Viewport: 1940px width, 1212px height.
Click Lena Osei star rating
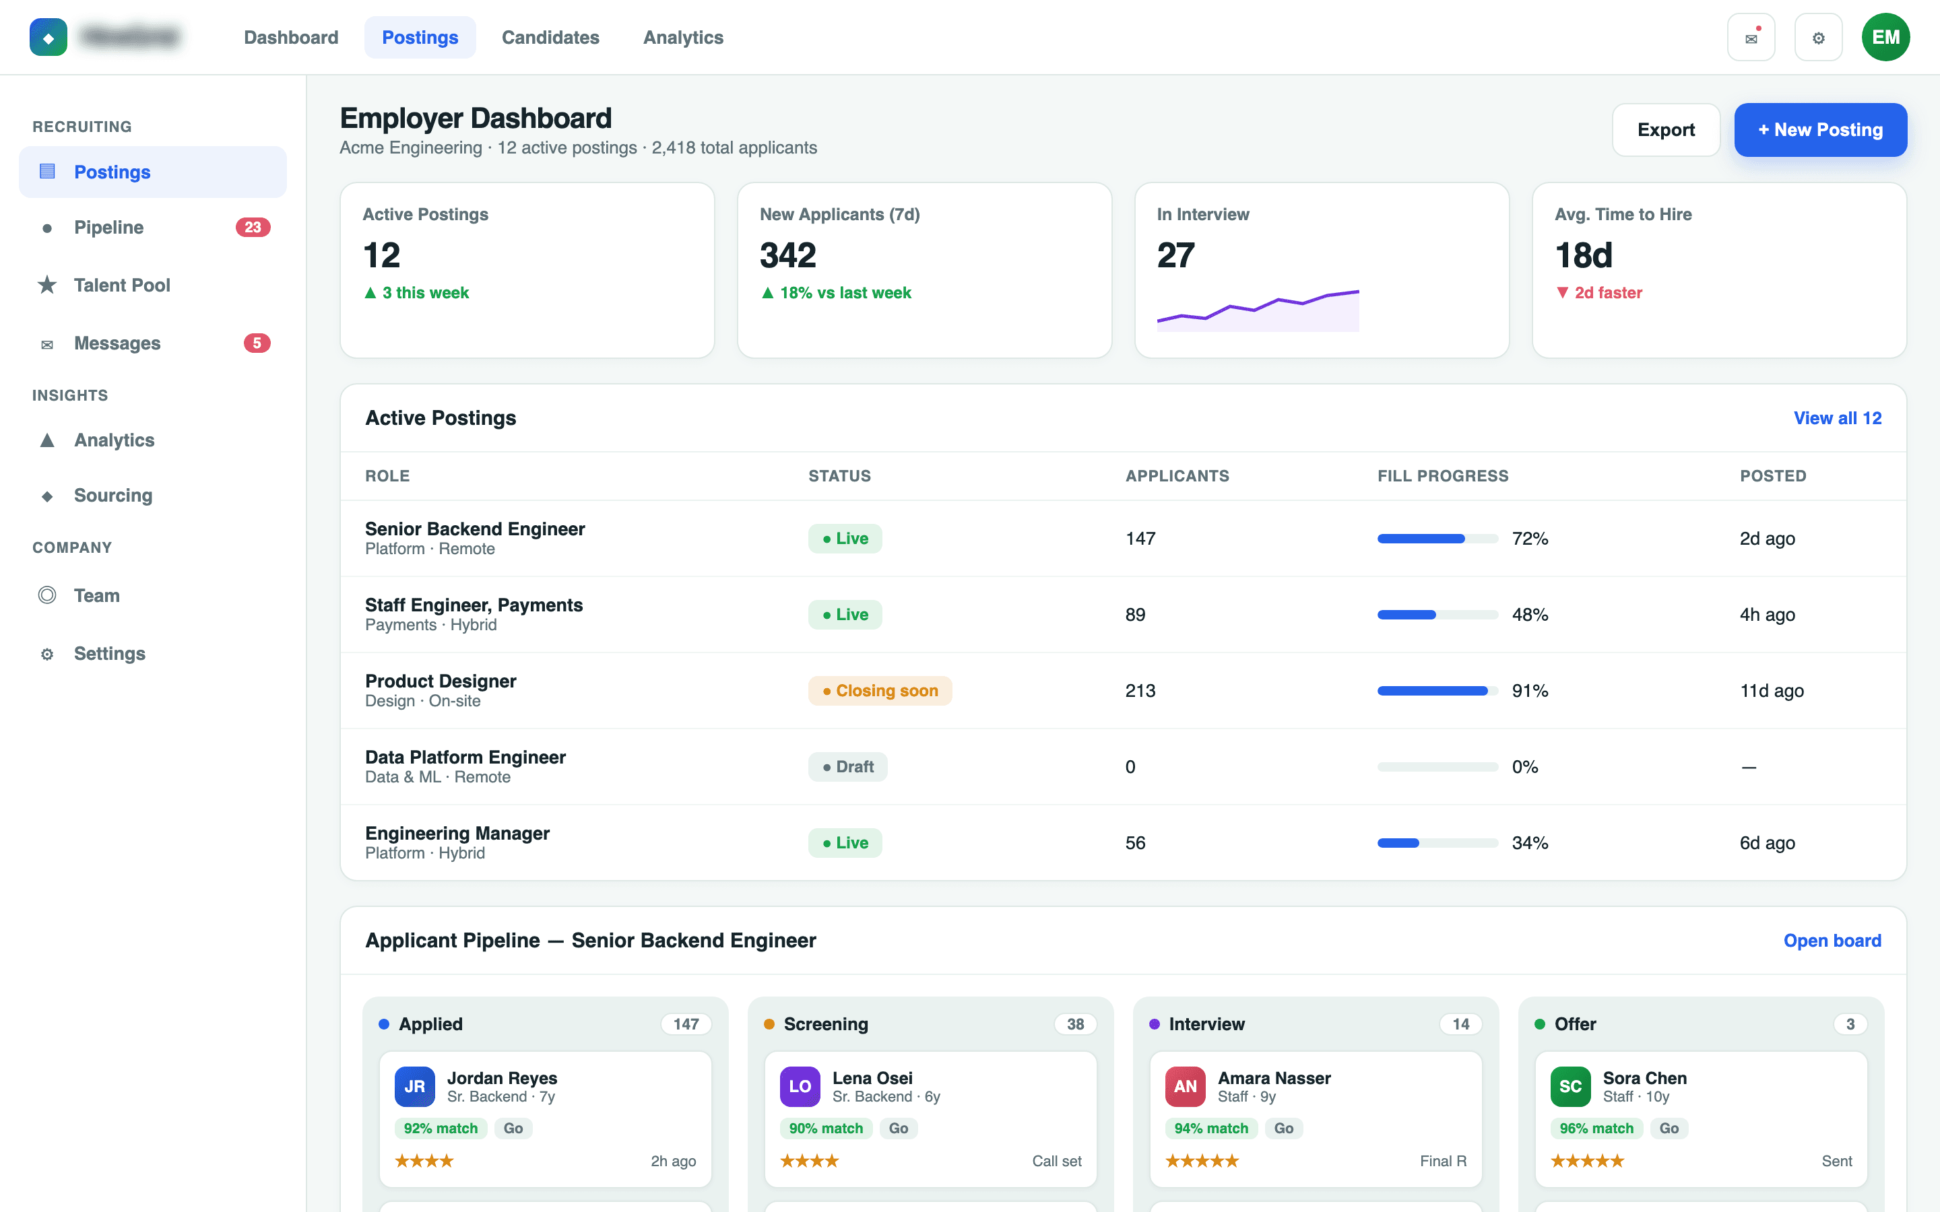point(810,1161)
